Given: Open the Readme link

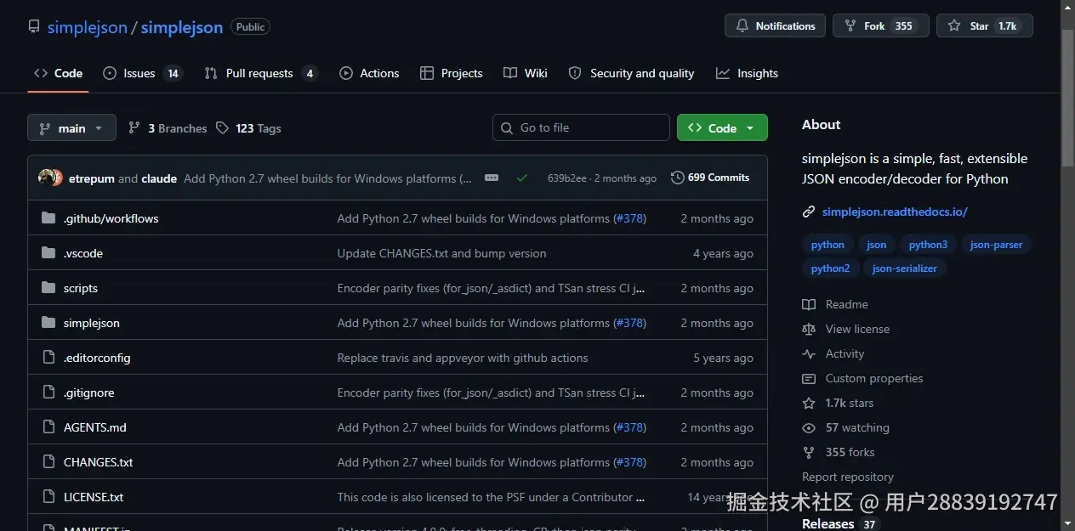Looking at the screenshot, I should 835,304.
